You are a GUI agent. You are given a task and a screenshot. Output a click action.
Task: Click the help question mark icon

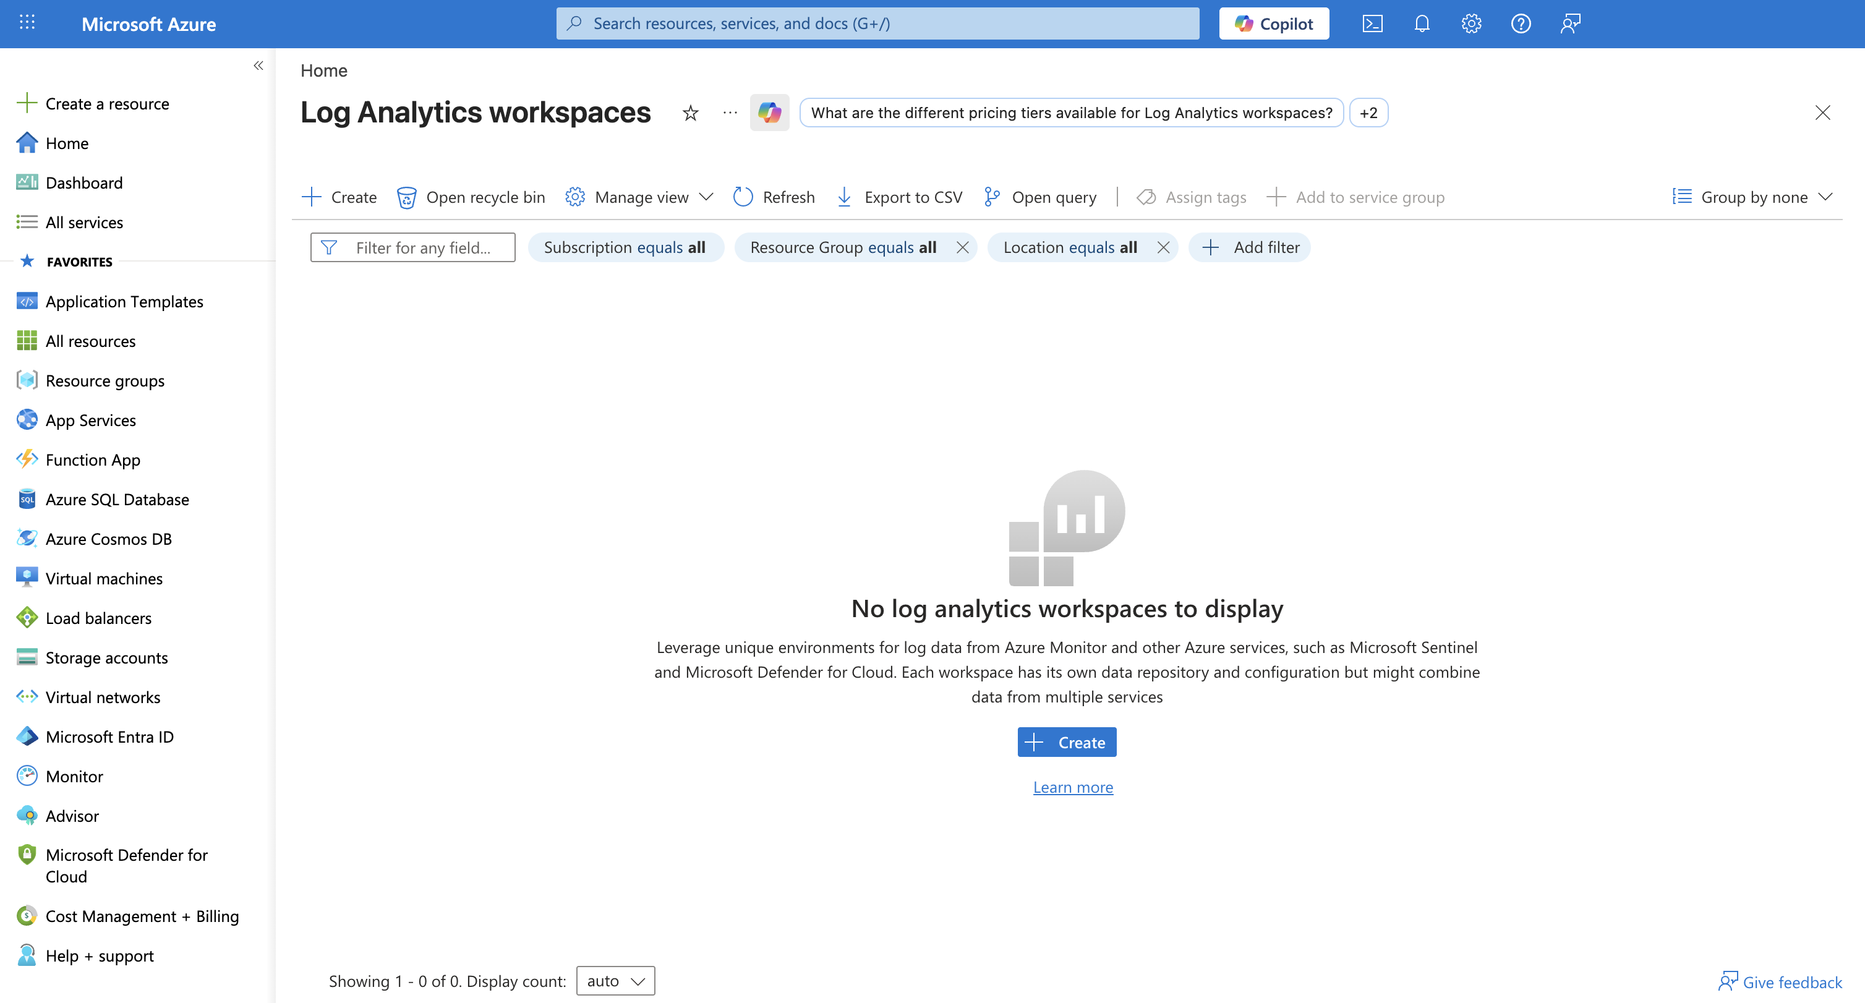(x=1521, y=24)
